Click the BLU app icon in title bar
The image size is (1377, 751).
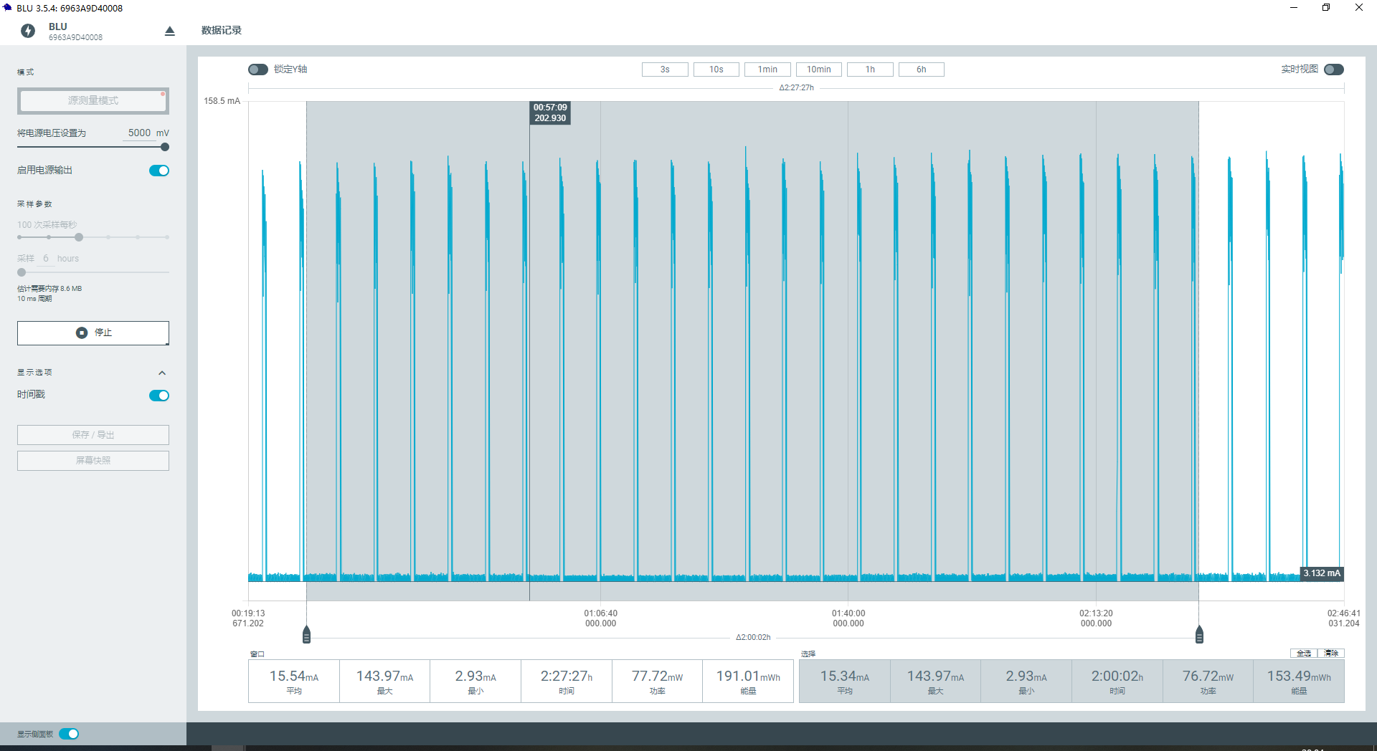coord(8,8)
